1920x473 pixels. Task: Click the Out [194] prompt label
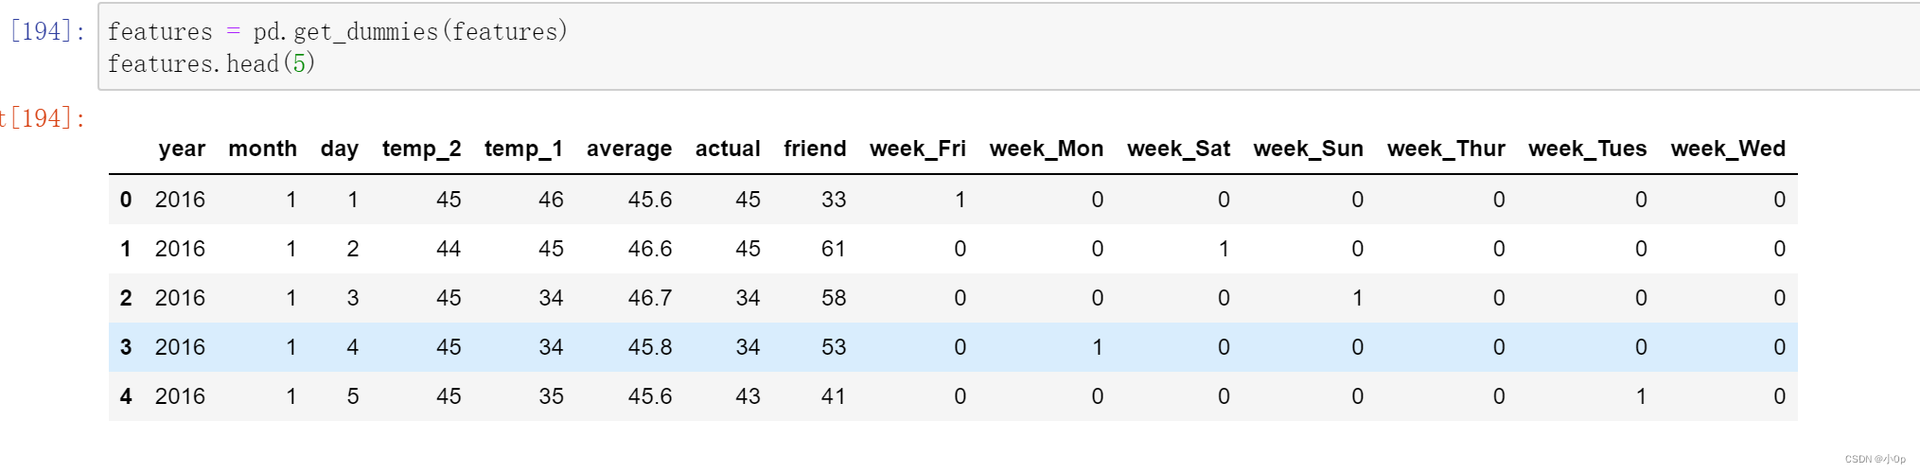[43, 118]
